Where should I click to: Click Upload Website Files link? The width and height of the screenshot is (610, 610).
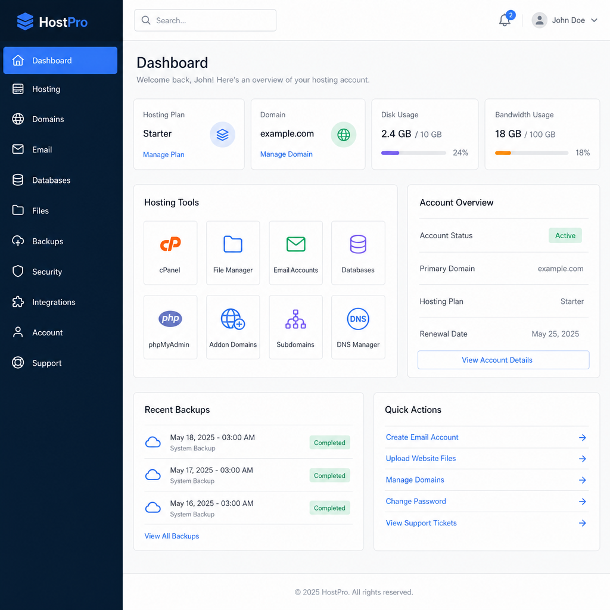click(421, 458)
